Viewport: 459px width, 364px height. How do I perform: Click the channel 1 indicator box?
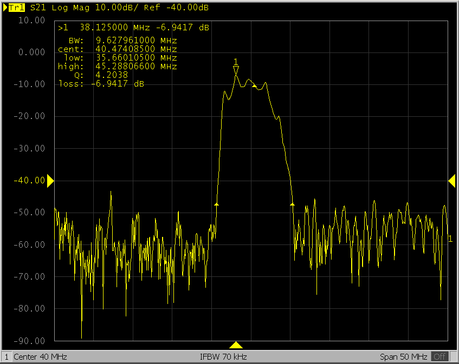[x=7, y=357]
